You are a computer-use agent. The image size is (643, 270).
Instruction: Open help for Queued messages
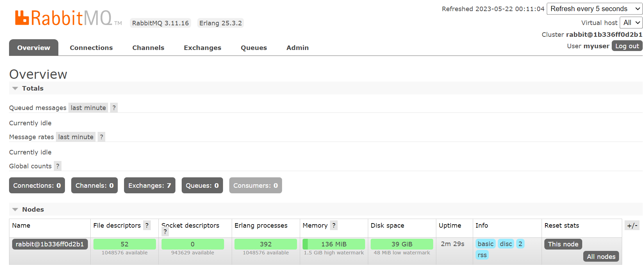point(114,108)
